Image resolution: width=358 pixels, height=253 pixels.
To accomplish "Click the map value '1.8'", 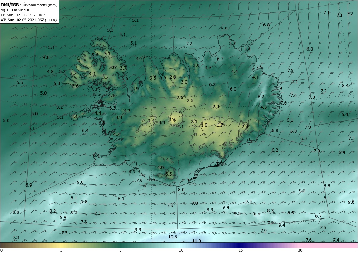I will pyautogui.click(x=204, y=125).
